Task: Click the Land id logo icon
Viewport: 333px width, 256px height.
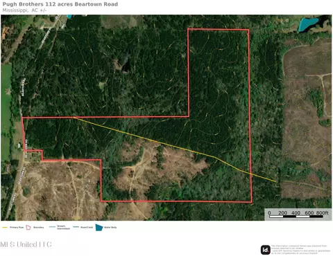Action: click(266, 250)
